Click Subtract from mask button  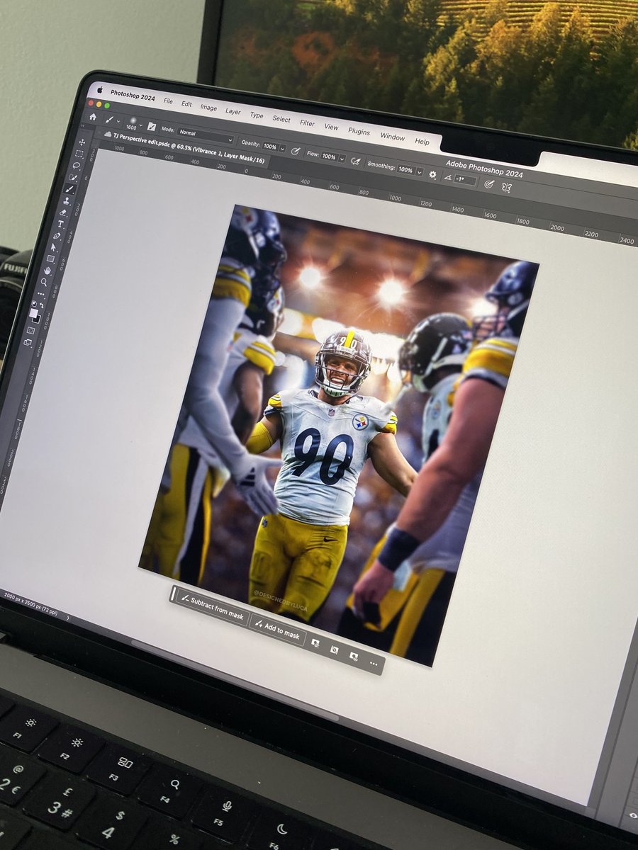click(213, 608)
